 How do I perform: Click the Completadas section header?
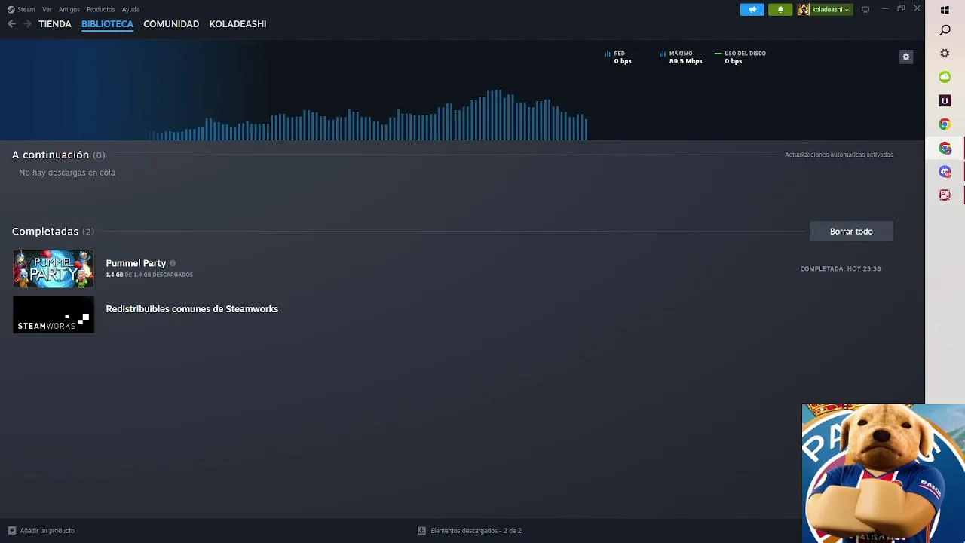(x=53, y=232)
